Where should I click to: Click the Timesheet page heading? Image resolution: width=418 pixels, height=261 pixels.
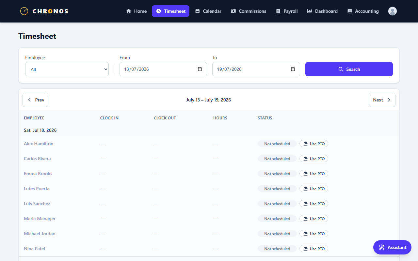click(37, 36)
